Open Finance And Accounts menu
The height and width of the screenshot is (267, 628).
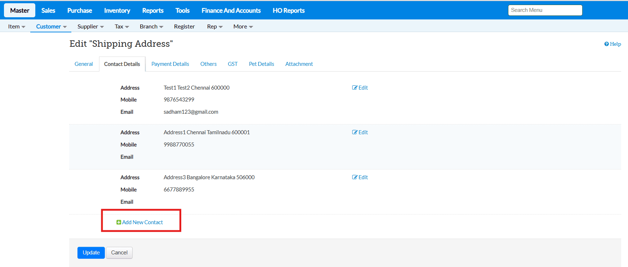[231, 10]
